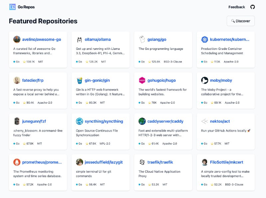Open the avelino/awesome-go repository link

coord(42,40)
